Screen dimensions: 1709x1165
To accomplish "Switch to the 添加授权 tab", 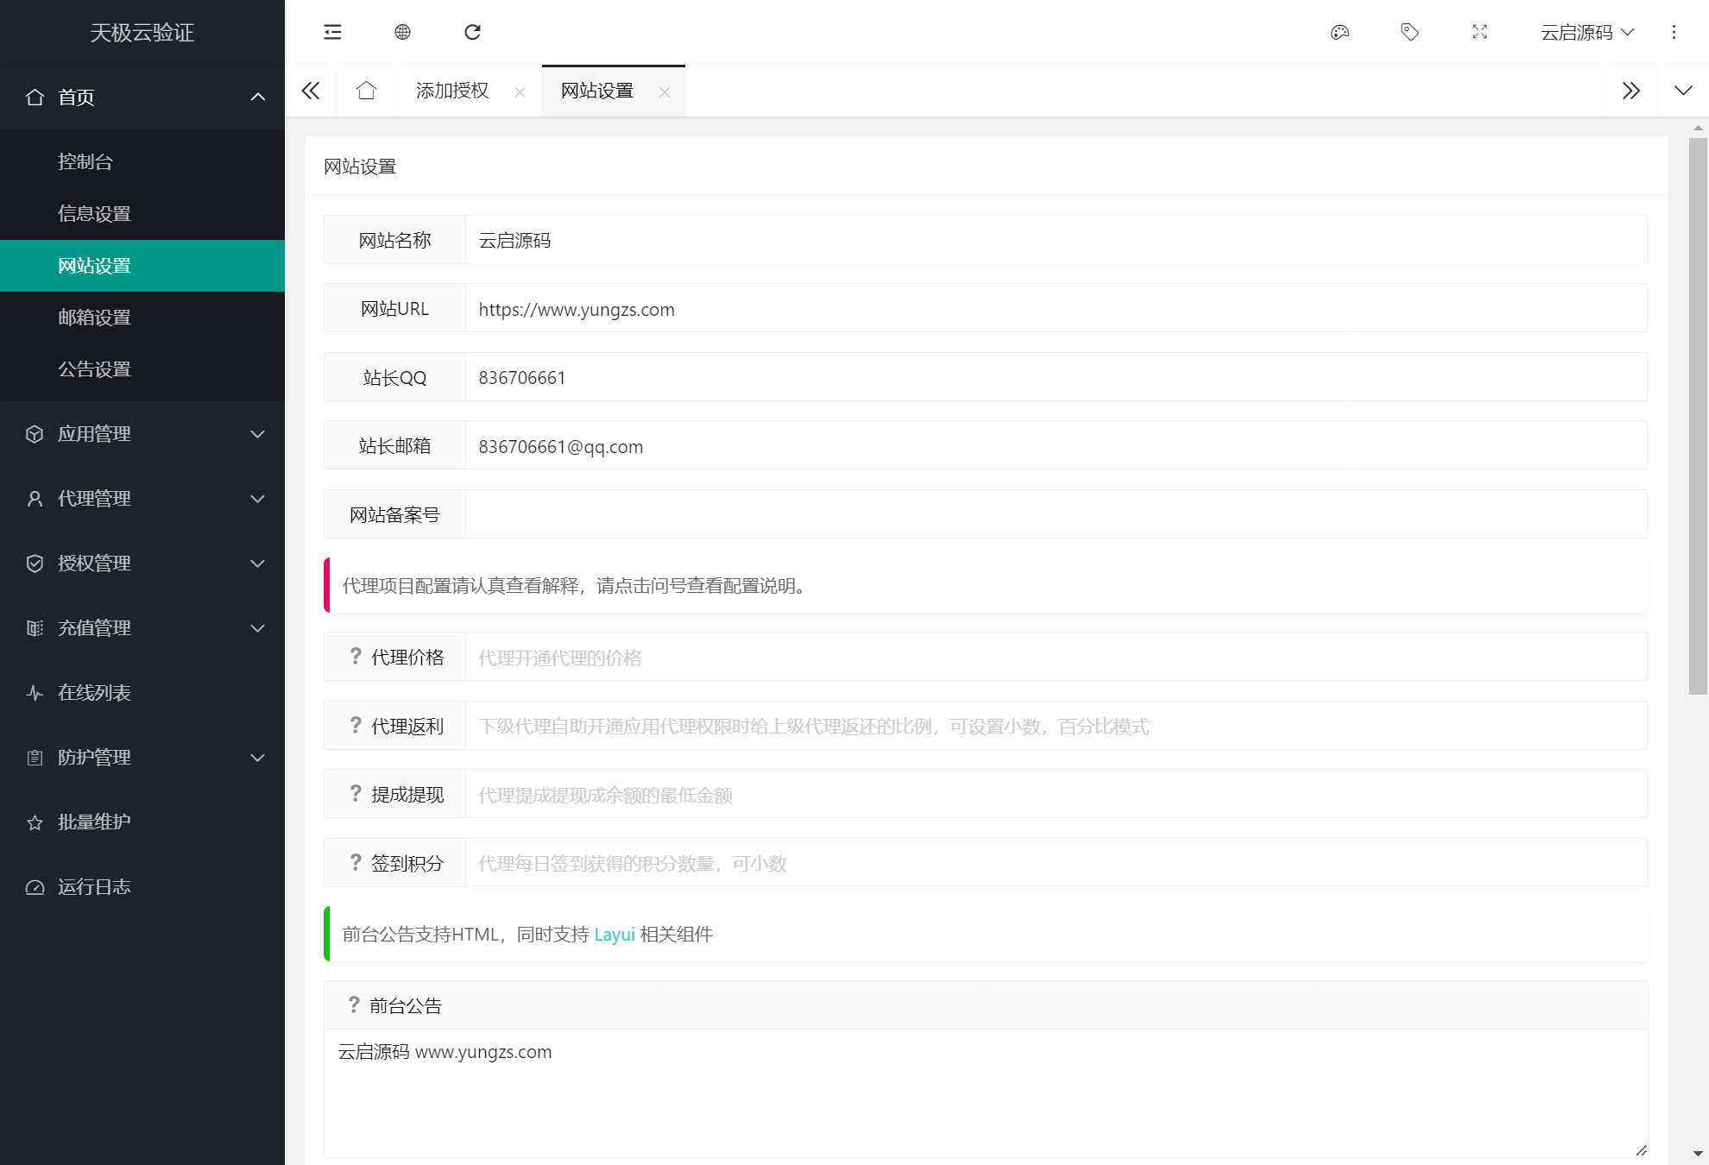I will pyautogui.click(x=453, y=90).
